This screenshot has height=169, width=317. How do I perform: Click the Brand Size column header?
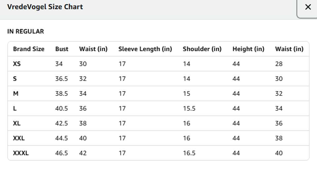click(28, 49)
